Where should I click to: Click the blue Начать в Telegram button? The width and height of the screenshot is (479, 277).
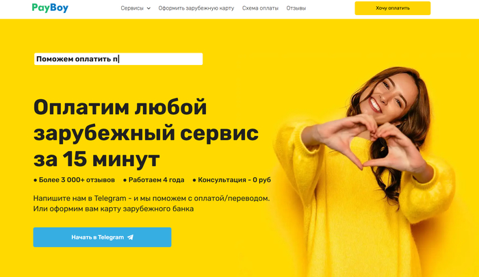[x=103, y=237]
